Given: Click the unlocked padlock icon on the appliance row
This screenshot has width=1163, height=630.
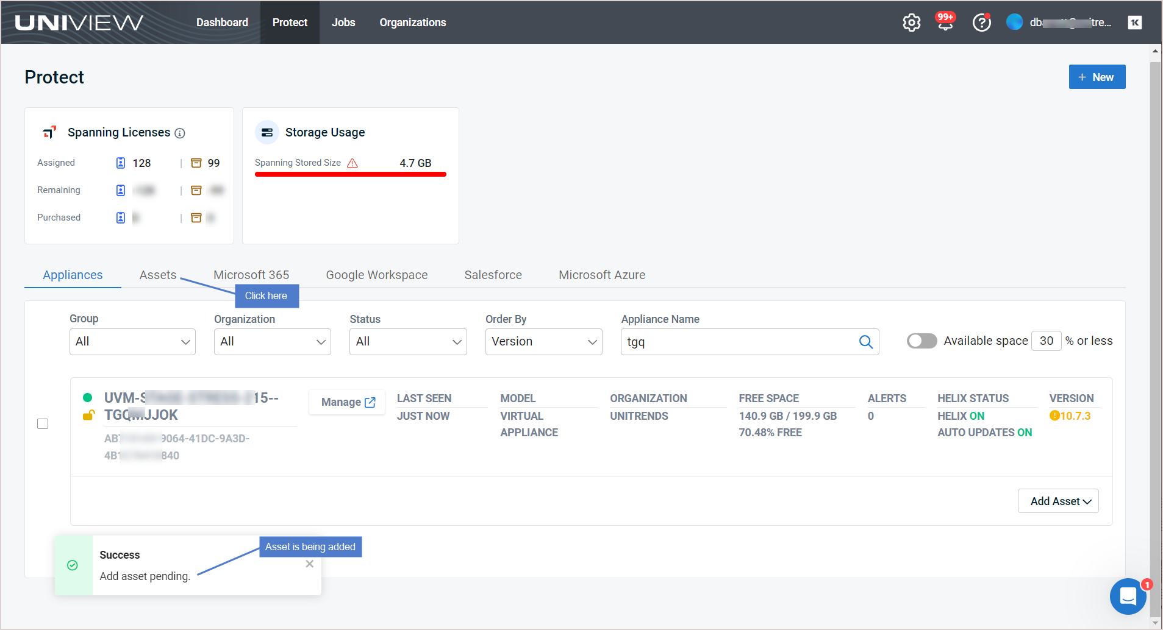Looking at the screenshot, I should 88,415.
